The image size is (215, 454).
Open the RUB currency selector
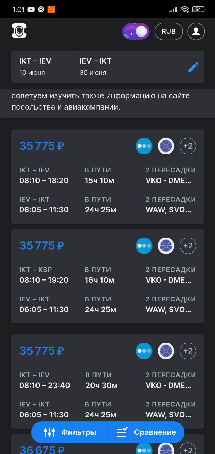pos(169,32)
